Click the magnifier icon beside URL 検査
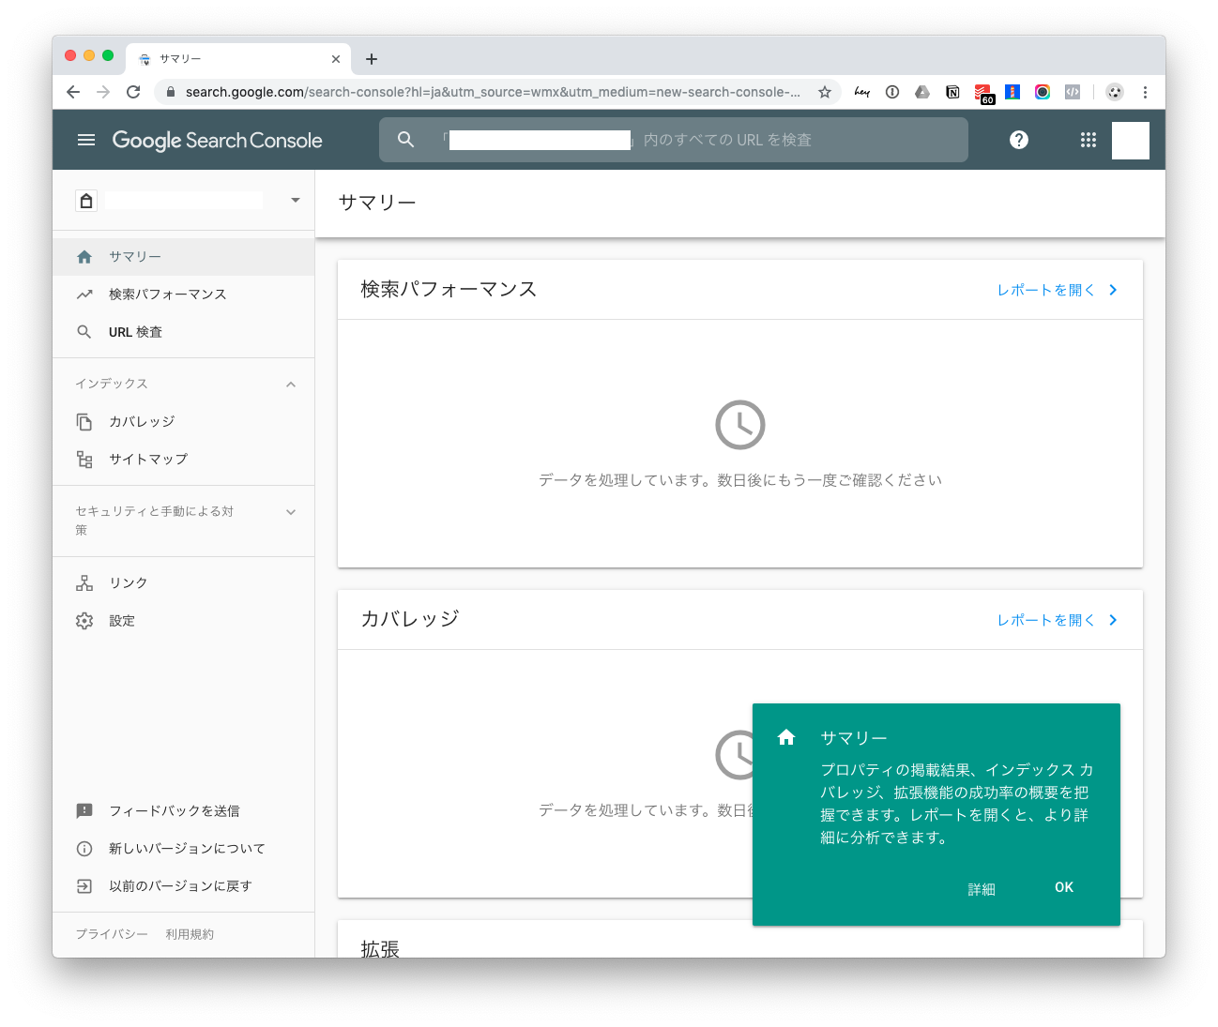Image resolution: width=1218 pixels, height=1027 pixels. (x=84, y=331)
